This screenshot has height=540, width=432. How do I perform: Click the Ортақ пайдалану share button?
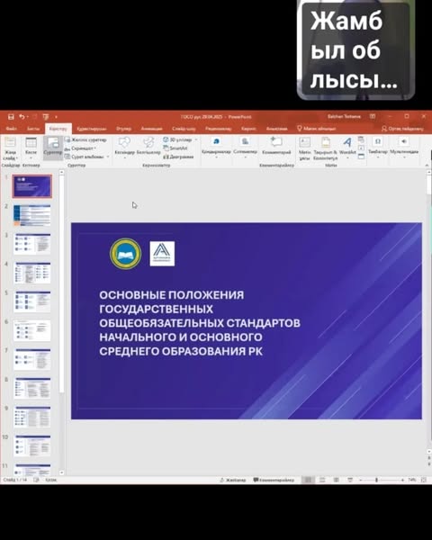402,129
